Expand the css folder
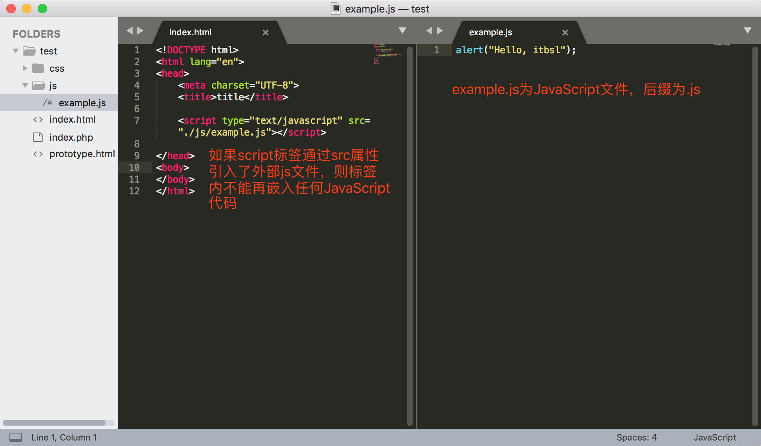 [x=25, y=68]
